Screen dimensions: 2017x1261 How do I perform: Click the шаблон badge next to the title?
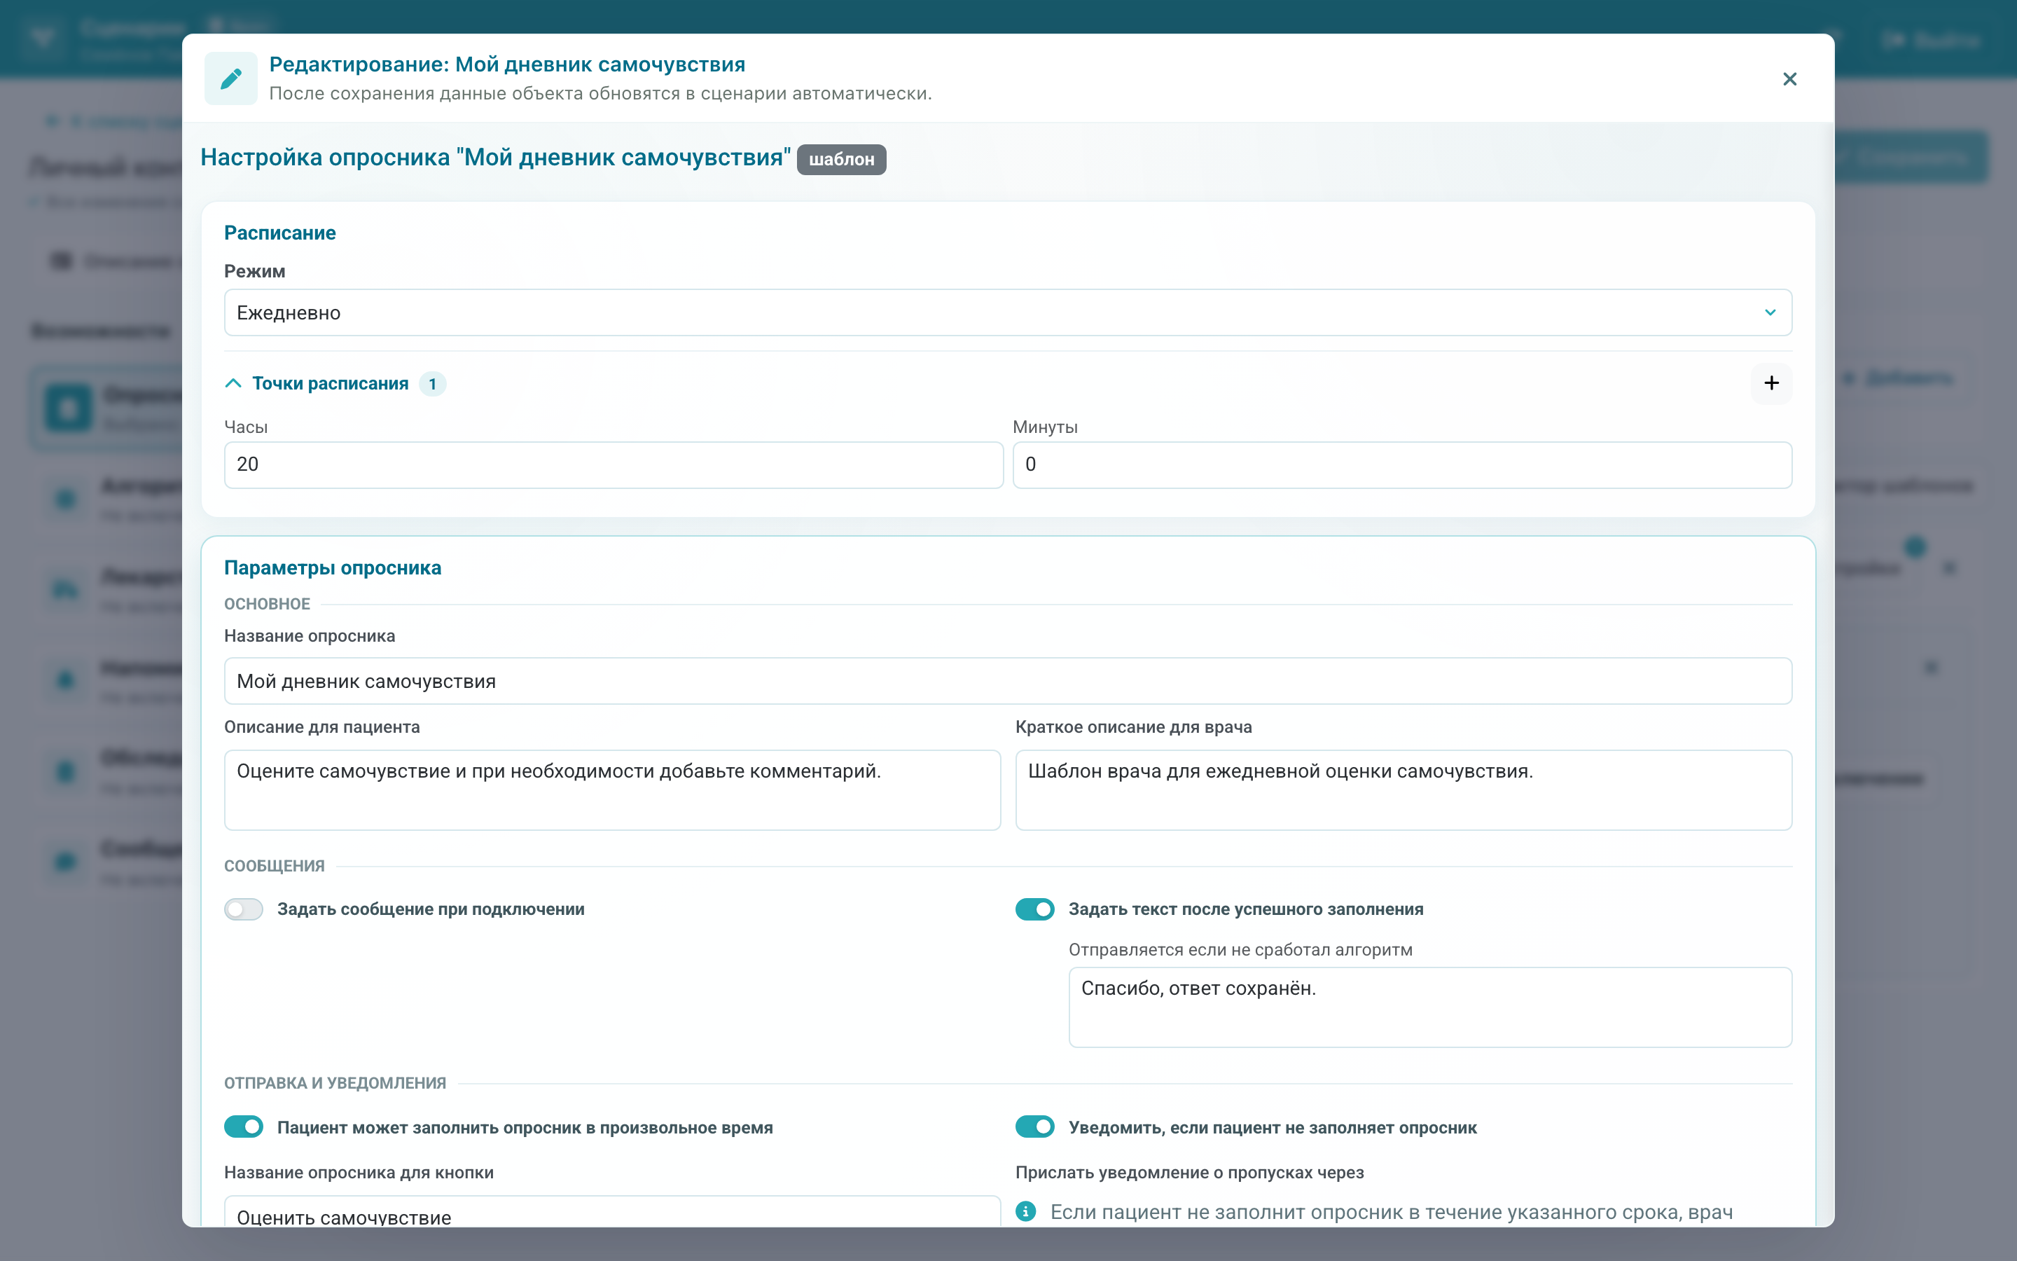click(841, 159)
